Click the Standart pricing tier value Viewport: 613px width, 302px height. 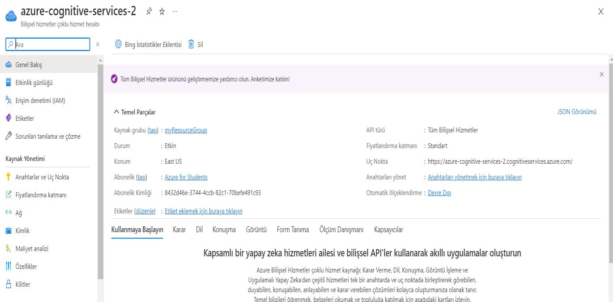coord(438,146)
